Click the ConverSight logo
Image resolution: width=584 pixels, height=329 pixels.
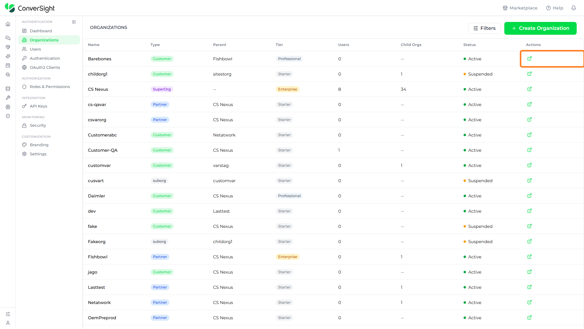click(x=30, y=8)
